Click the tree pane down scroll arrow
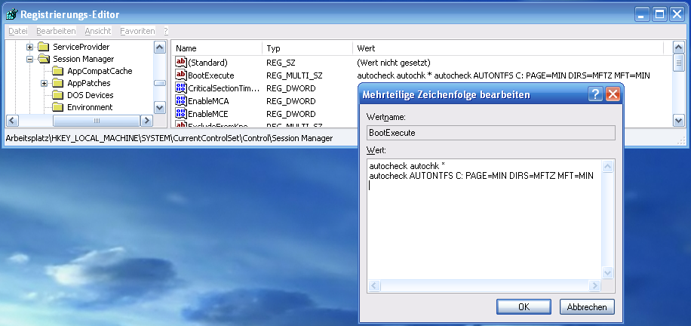This screenshot has height=326, width=691. (x=159, y=107)
